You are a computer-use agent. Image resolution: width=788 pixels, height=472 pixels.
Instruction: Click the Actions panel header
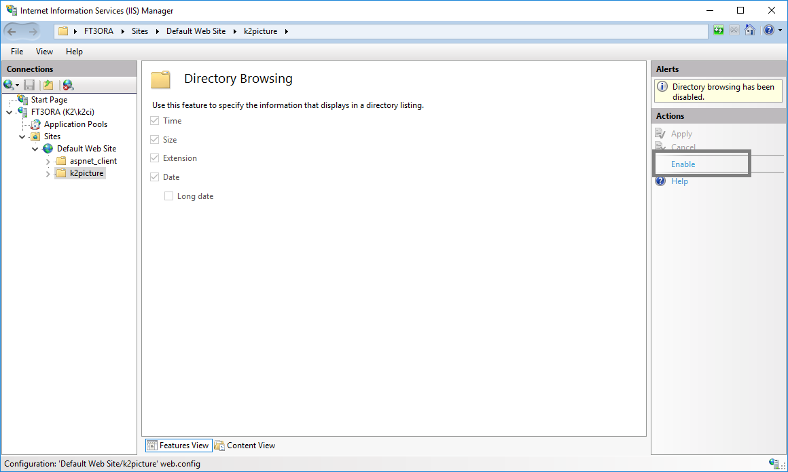point(719,115)
